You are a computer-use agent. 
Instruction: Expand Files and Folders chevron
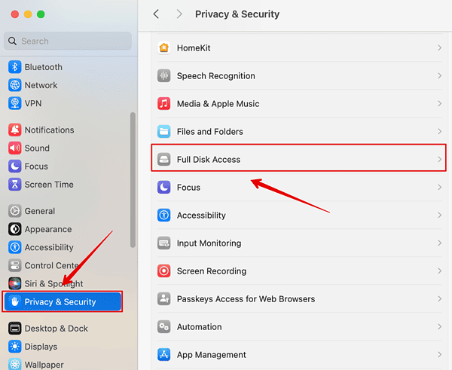(439, 132)
